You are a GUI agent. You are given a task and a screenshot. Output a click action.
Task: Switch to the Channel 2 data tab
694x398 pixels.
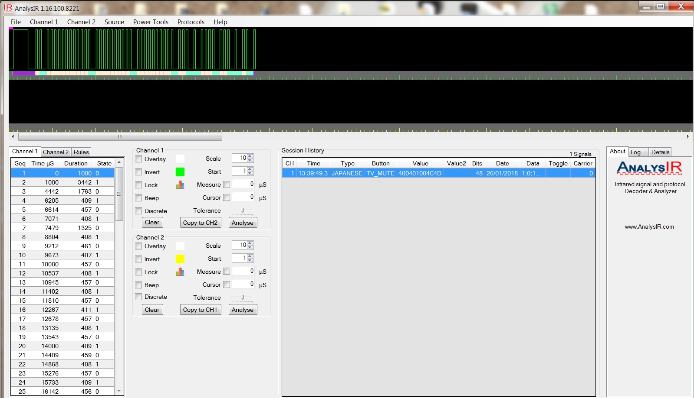pos(56,152)
